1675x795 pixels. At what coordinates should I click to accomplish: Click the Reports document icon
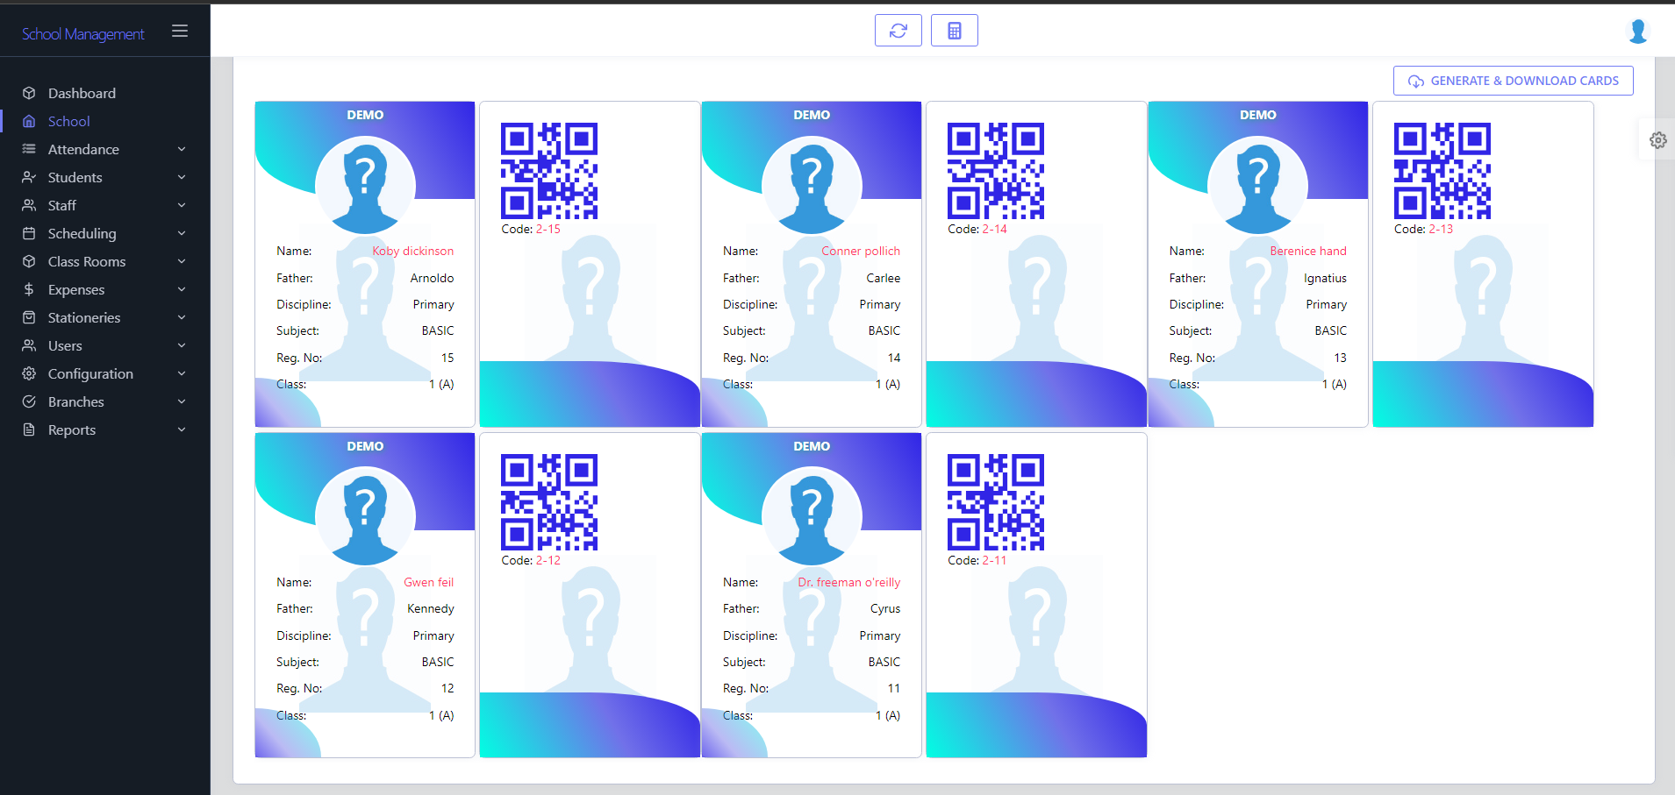point(29,429)
